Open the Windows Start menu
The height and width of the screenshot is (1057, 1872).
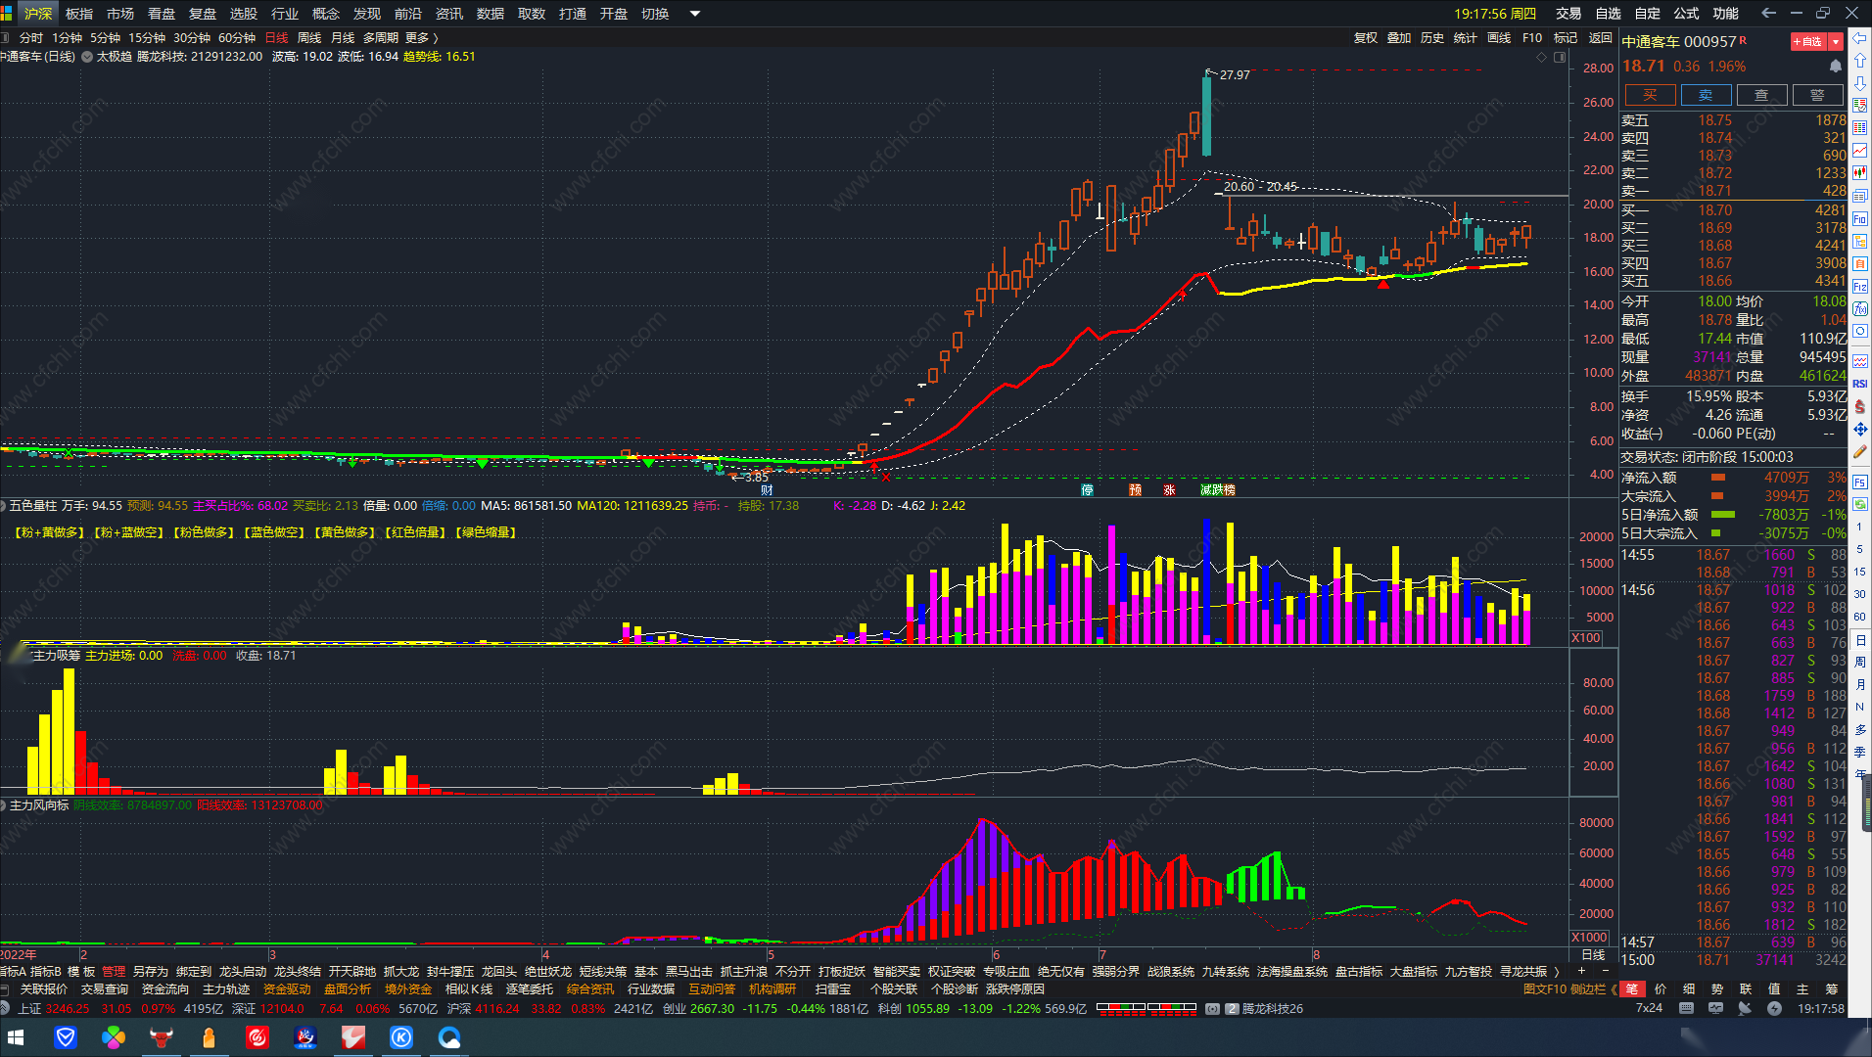[x=16, y=1037]
